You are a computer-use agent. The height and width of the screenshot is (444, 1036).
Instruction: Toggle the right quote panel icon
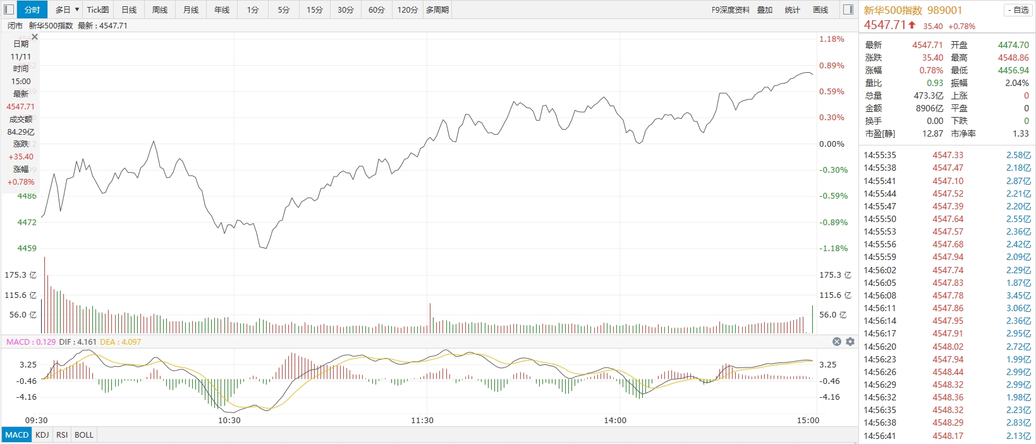pyautogui.click(x=848, y=9)
